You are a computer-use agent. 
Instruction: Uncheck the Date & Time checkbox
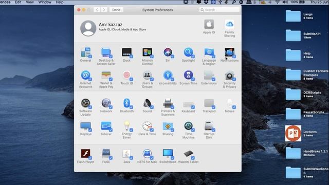coord(152,130)
